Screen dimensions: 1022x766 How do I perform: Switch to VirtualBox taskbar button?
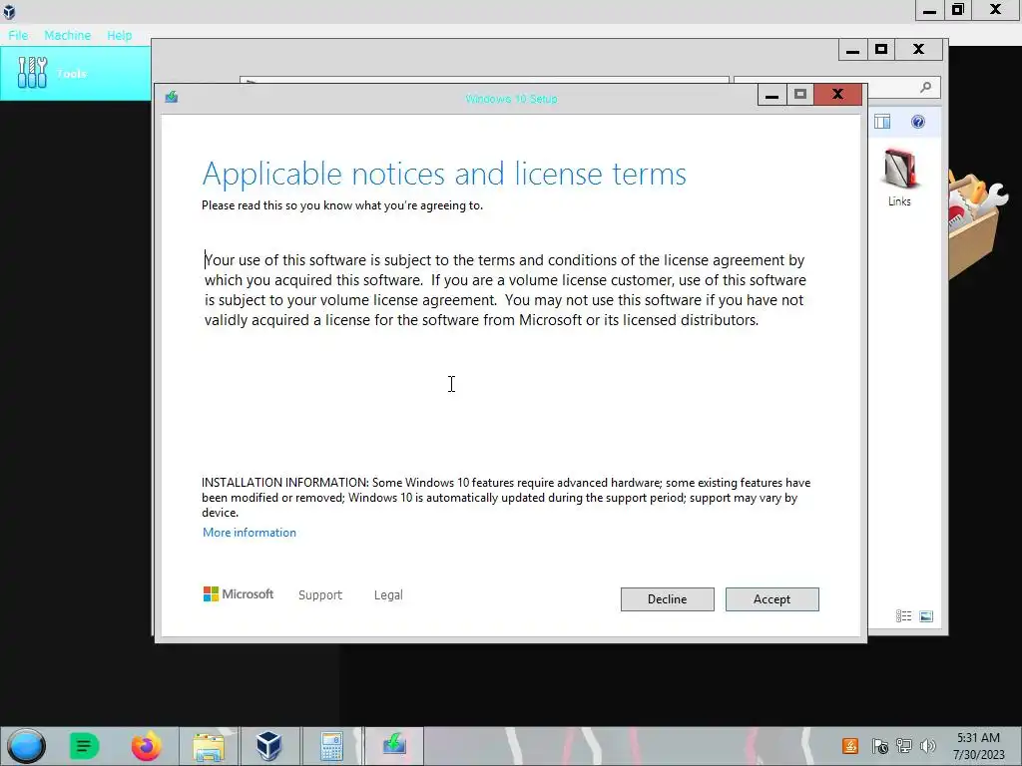pyautogui.click(x=268, y=746)
